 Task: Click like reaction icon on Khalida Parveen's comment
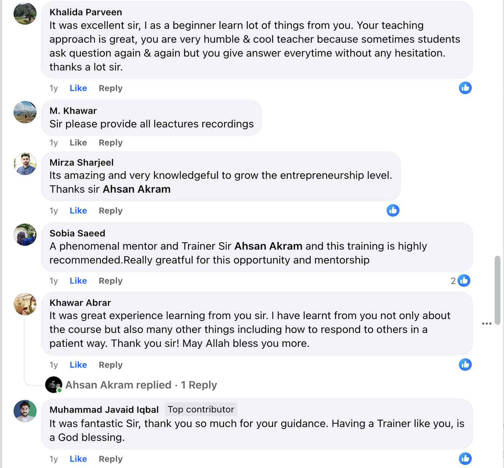465,88
